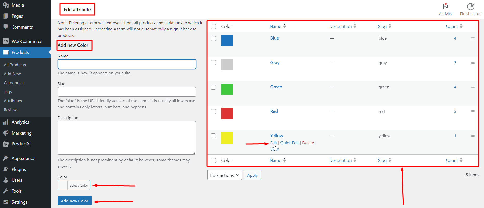Open Add New submenu item
Screen dimensions: 484x208
pos(12,74)
